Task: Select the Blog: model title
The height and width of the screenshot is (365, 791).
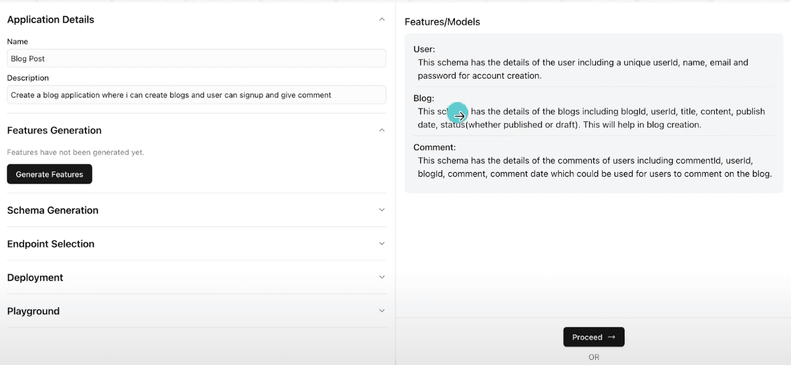Action: (x=424, y=98)
